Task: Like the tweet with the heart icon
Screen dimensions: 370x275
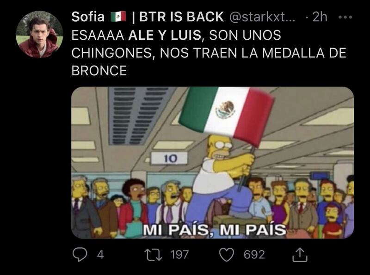Action: pos(227,255)
